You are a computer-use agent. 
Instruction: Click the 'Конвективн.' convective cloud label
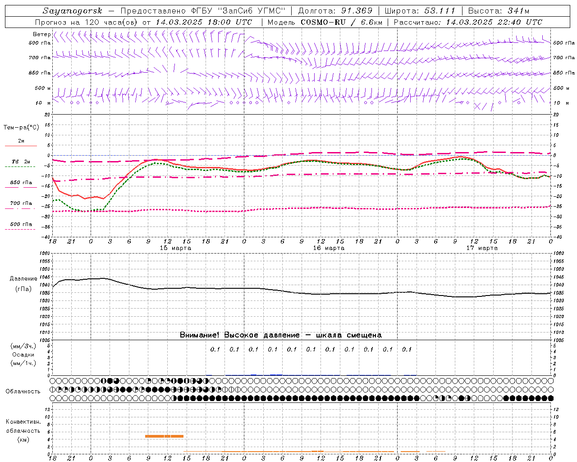click(23, 422)
